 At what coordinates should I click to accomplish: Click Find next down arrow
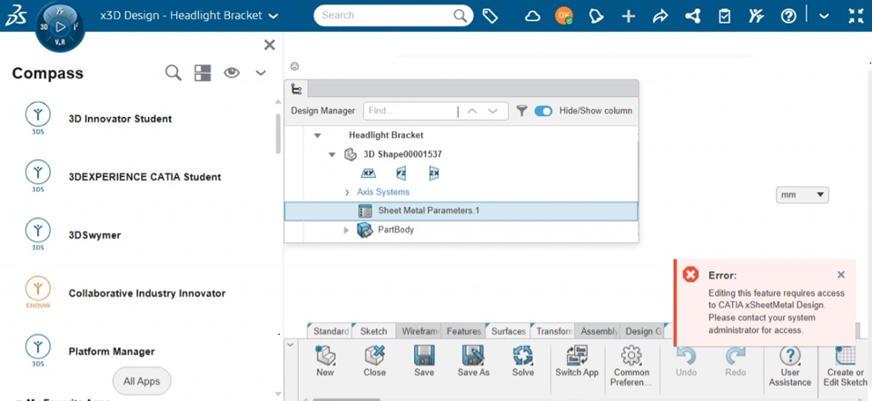click(x=492, y=111)
